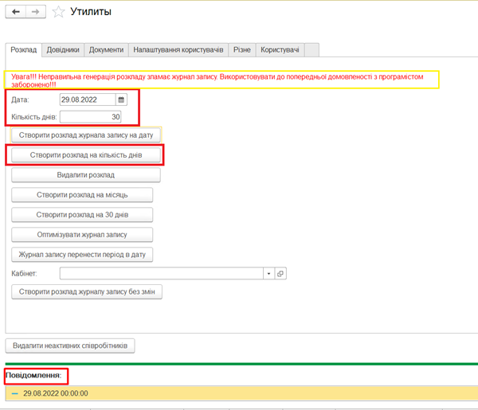Click the Кількість днів input field

(90, 117)
